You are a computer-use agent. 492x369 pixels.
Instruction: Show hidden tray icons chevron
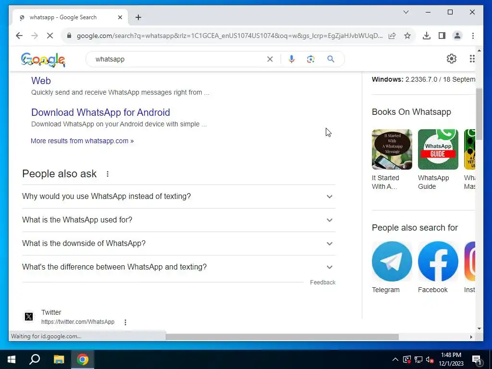click(395, 359)
